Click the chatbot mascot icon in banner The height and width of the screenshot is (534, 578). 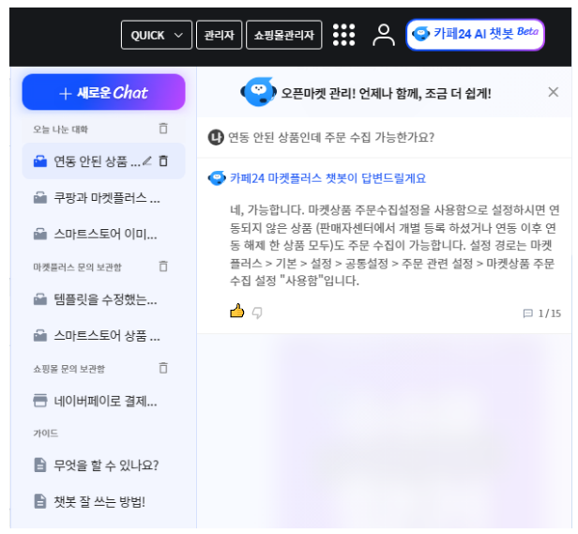point(258,92)
